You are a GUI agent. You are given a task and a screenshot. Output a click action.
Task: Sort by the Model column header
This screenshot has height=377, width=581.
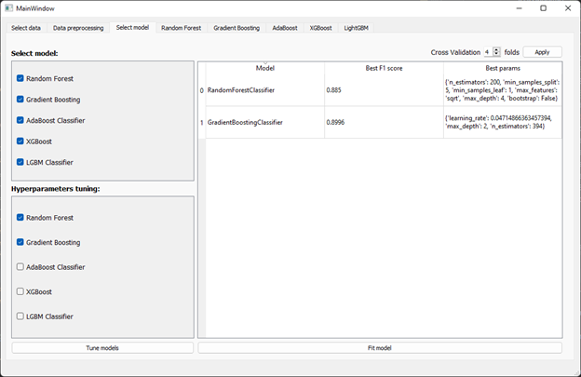pos(265,68)
